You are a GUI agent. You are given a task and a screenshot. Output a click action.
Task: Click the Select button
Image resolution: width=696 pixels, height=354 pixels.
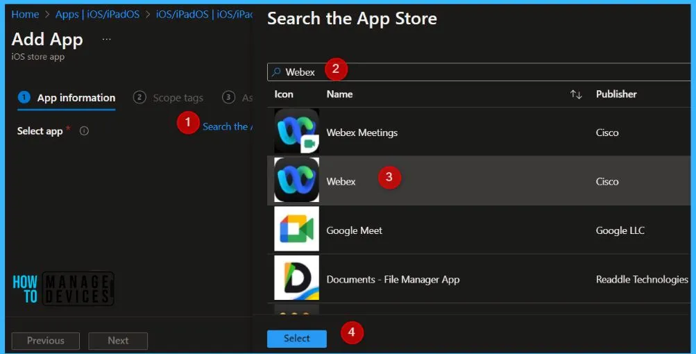(296, 339)
